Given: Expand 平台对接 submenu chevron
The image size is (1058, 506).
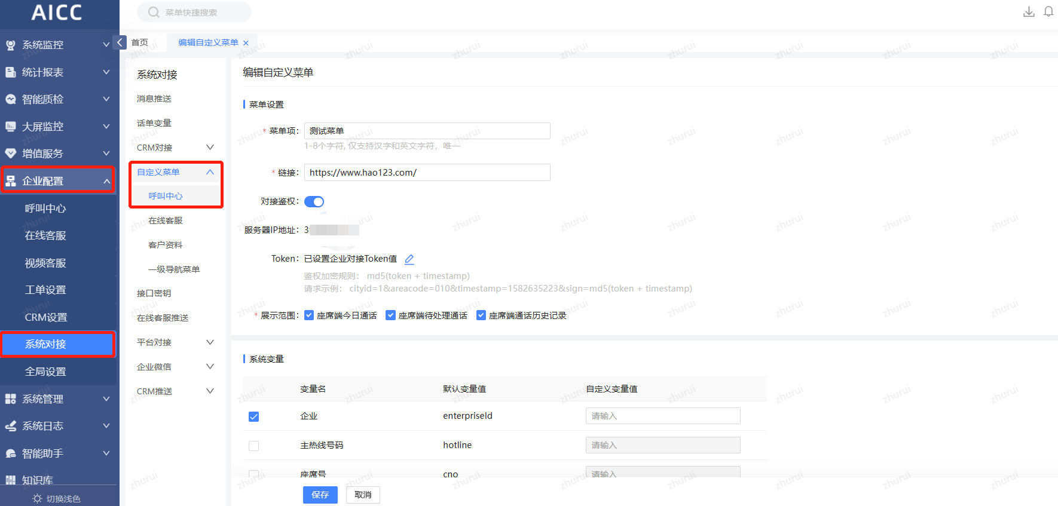Looking at the screenshot, I should pos(210,342).
